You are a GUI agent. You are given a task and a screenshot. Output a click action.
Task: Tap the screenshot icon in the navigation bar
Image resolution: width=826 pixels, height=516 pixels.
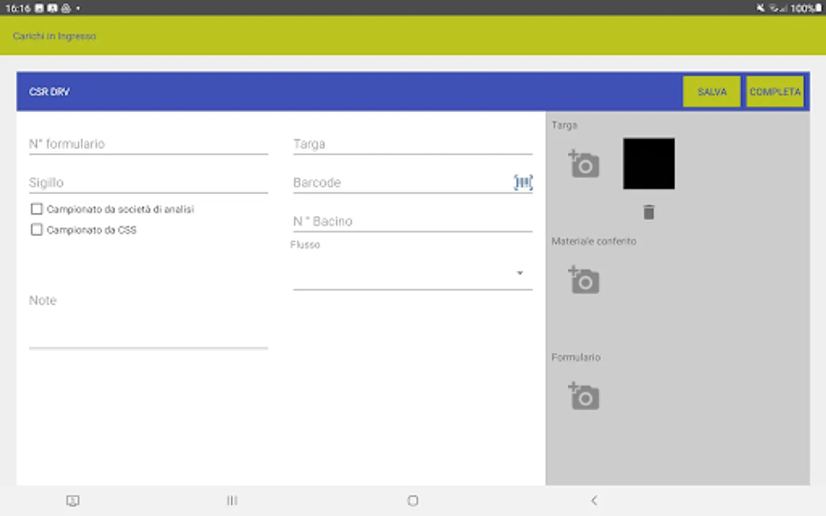tap(72, 501)
